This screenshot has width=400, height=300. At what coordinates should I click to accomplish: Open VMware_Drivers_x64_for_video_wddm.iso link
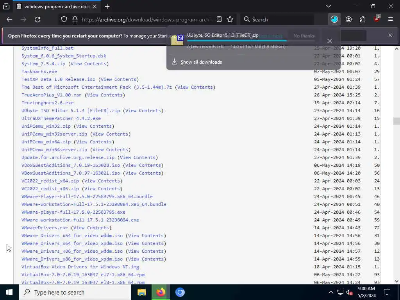[72, 236]
